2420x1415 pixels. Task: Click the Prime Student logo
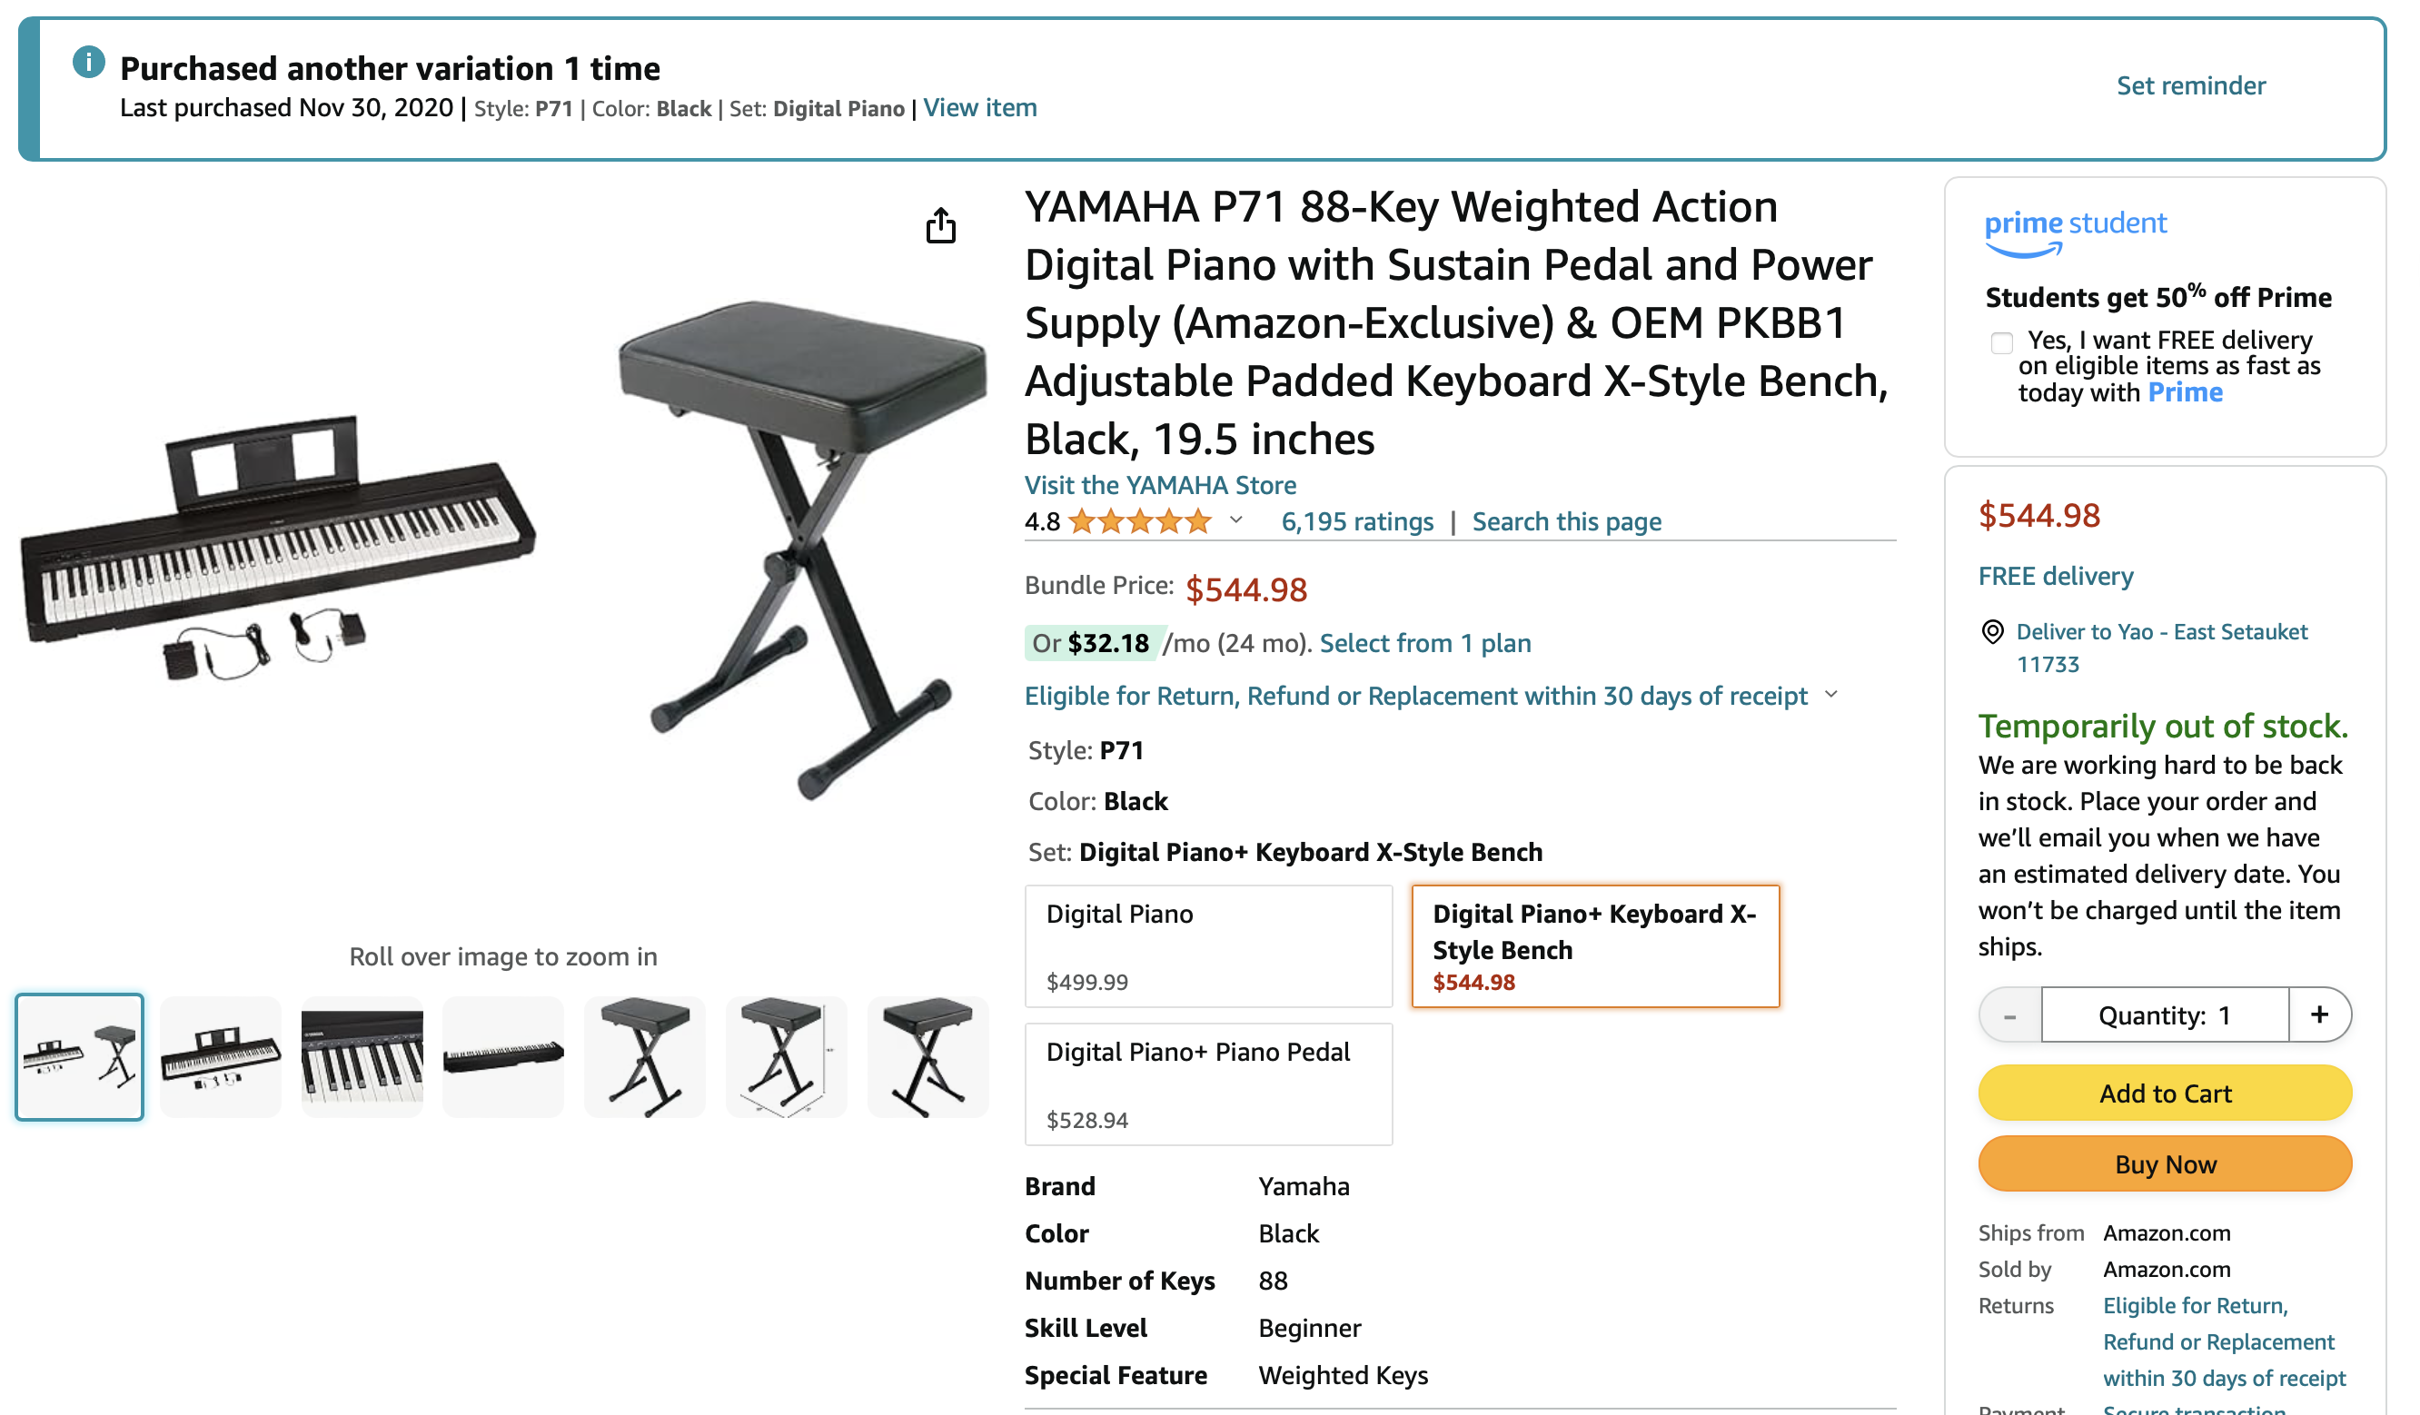(2074, 233)
